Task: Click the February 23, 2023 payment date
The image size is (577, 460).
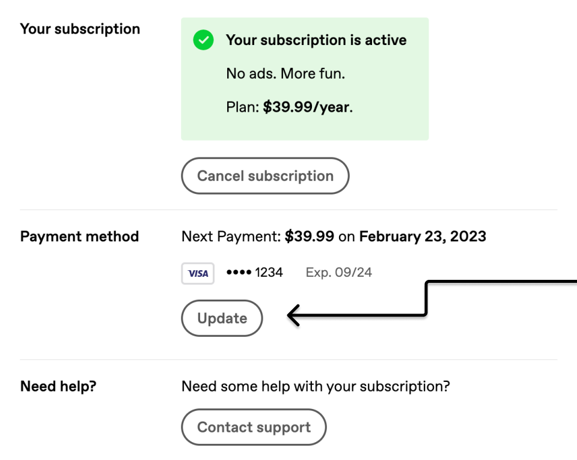Action: pyautogui.click(x=423, y=237)
